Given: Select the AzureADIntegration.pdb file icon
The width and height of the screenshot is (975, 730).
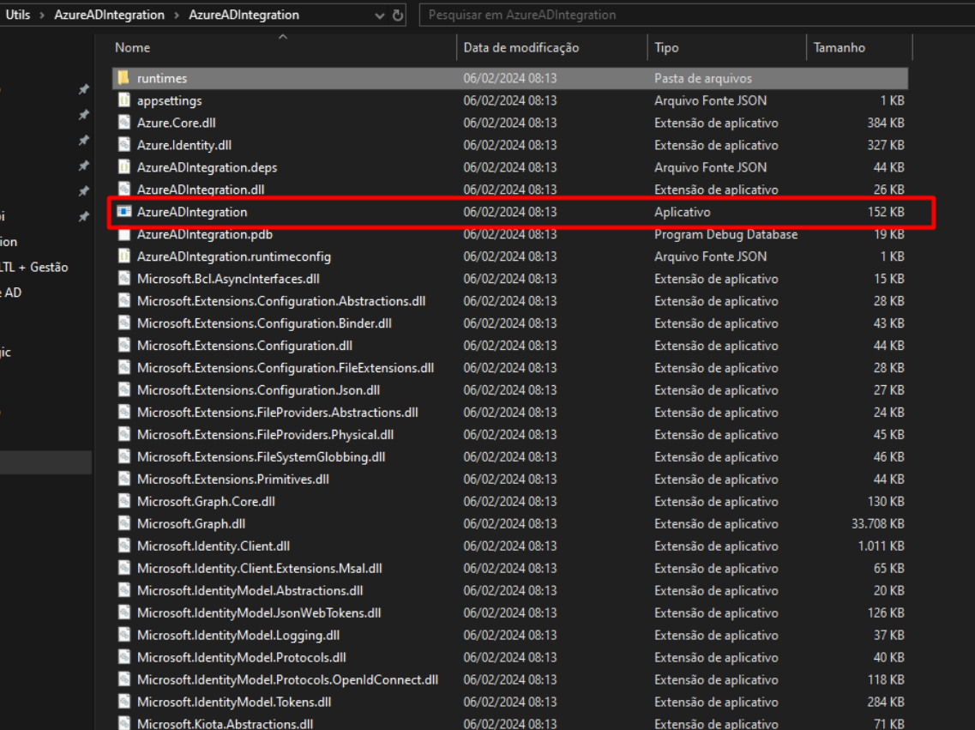Looking at the screenshot, I should point(124,234).
